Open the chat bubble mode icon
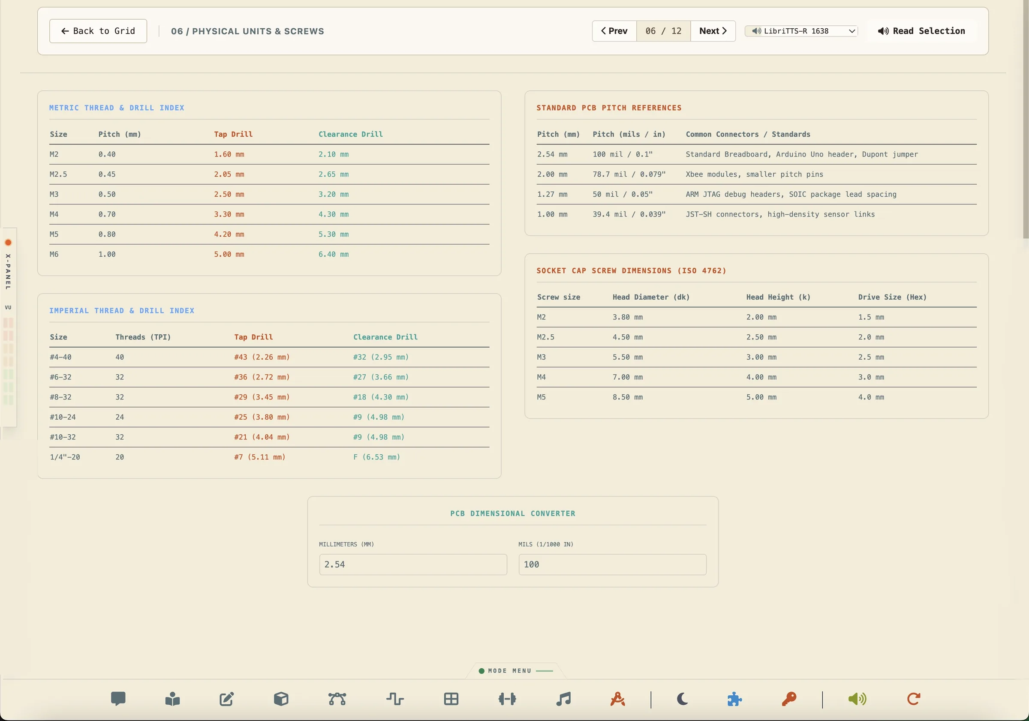Viewport: 1029px width, 721px height. pos(118,699)
